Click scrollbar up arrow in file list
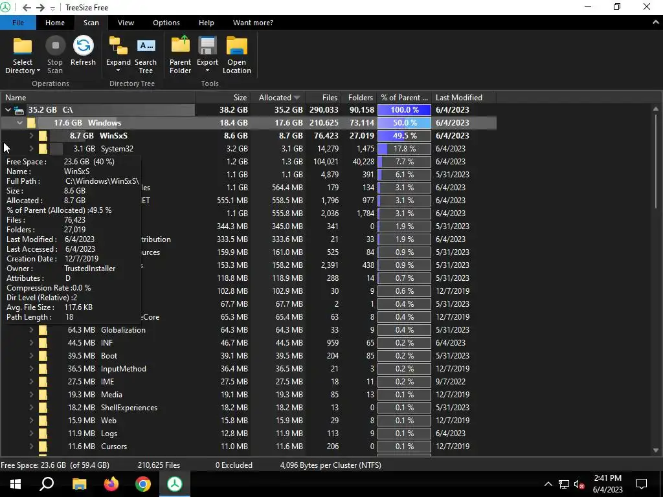663x497 pixels. (x=656, y=109)
